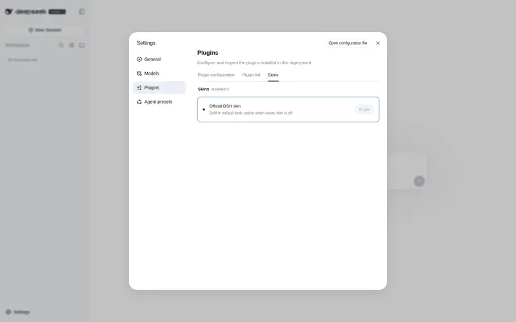The height and width of the screenshot is (322, 516).
Task: Select the Official DSH skin radio dot
Action: [x=204, y=109]
